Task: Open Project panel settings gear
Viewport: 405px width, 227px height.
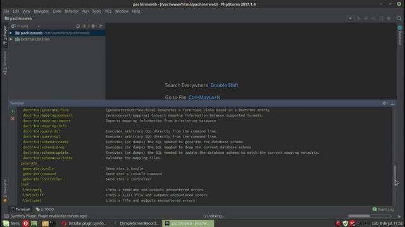Action: [x=94, y=26]
